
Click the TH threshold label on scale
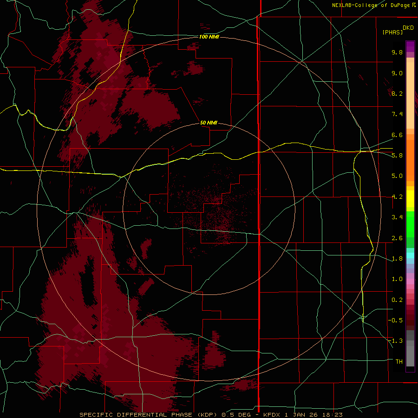click(399, 362)
